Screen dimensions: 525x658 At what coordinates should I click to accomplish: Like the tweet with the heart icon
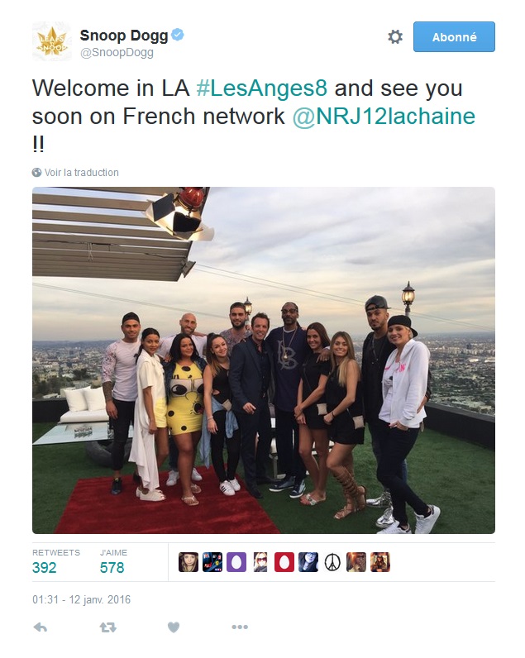point(174,627)
